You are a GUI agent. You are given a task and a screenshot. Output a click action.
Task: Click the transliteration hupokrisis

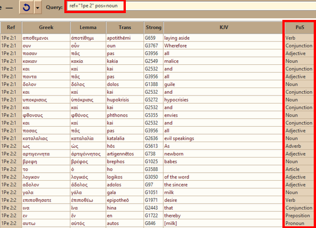[x=118, y=100]
